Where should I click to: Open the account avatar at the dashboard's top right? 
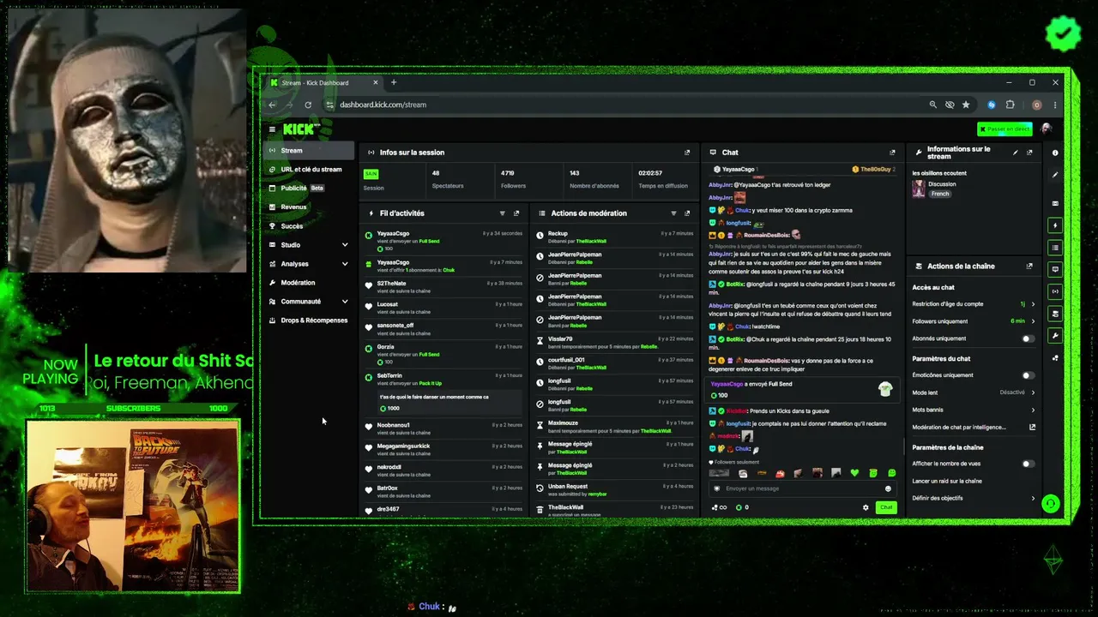[x=1046, y=129]
